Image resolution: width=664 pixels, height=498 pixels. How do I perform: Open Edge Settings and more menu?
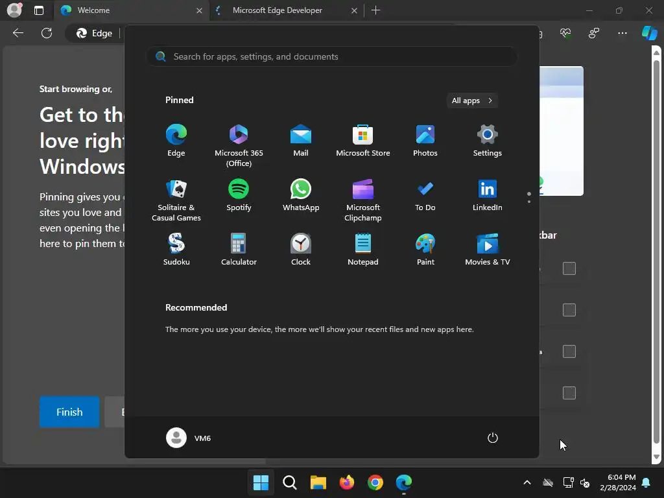click(622, 33)
